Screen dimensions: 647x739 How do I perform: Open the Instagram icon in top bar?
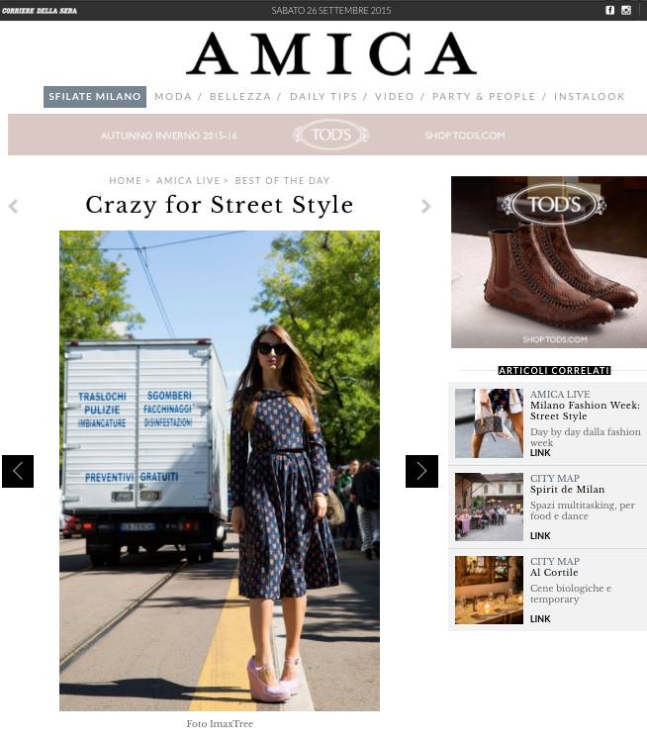click(626, 10)
